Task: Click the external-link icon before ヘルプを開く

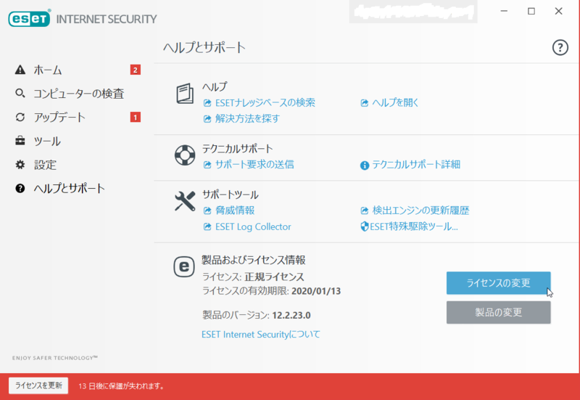Action: [365, 103]
